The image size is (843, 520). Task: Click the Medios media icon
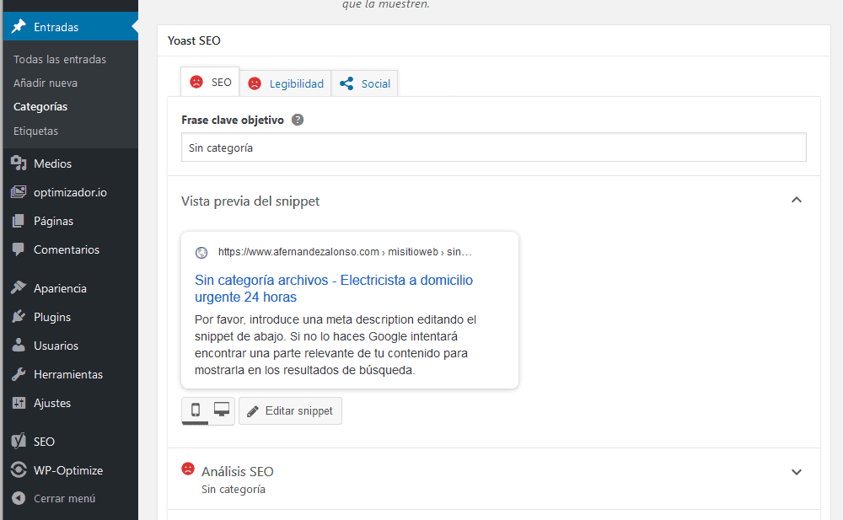coord(19,163)
